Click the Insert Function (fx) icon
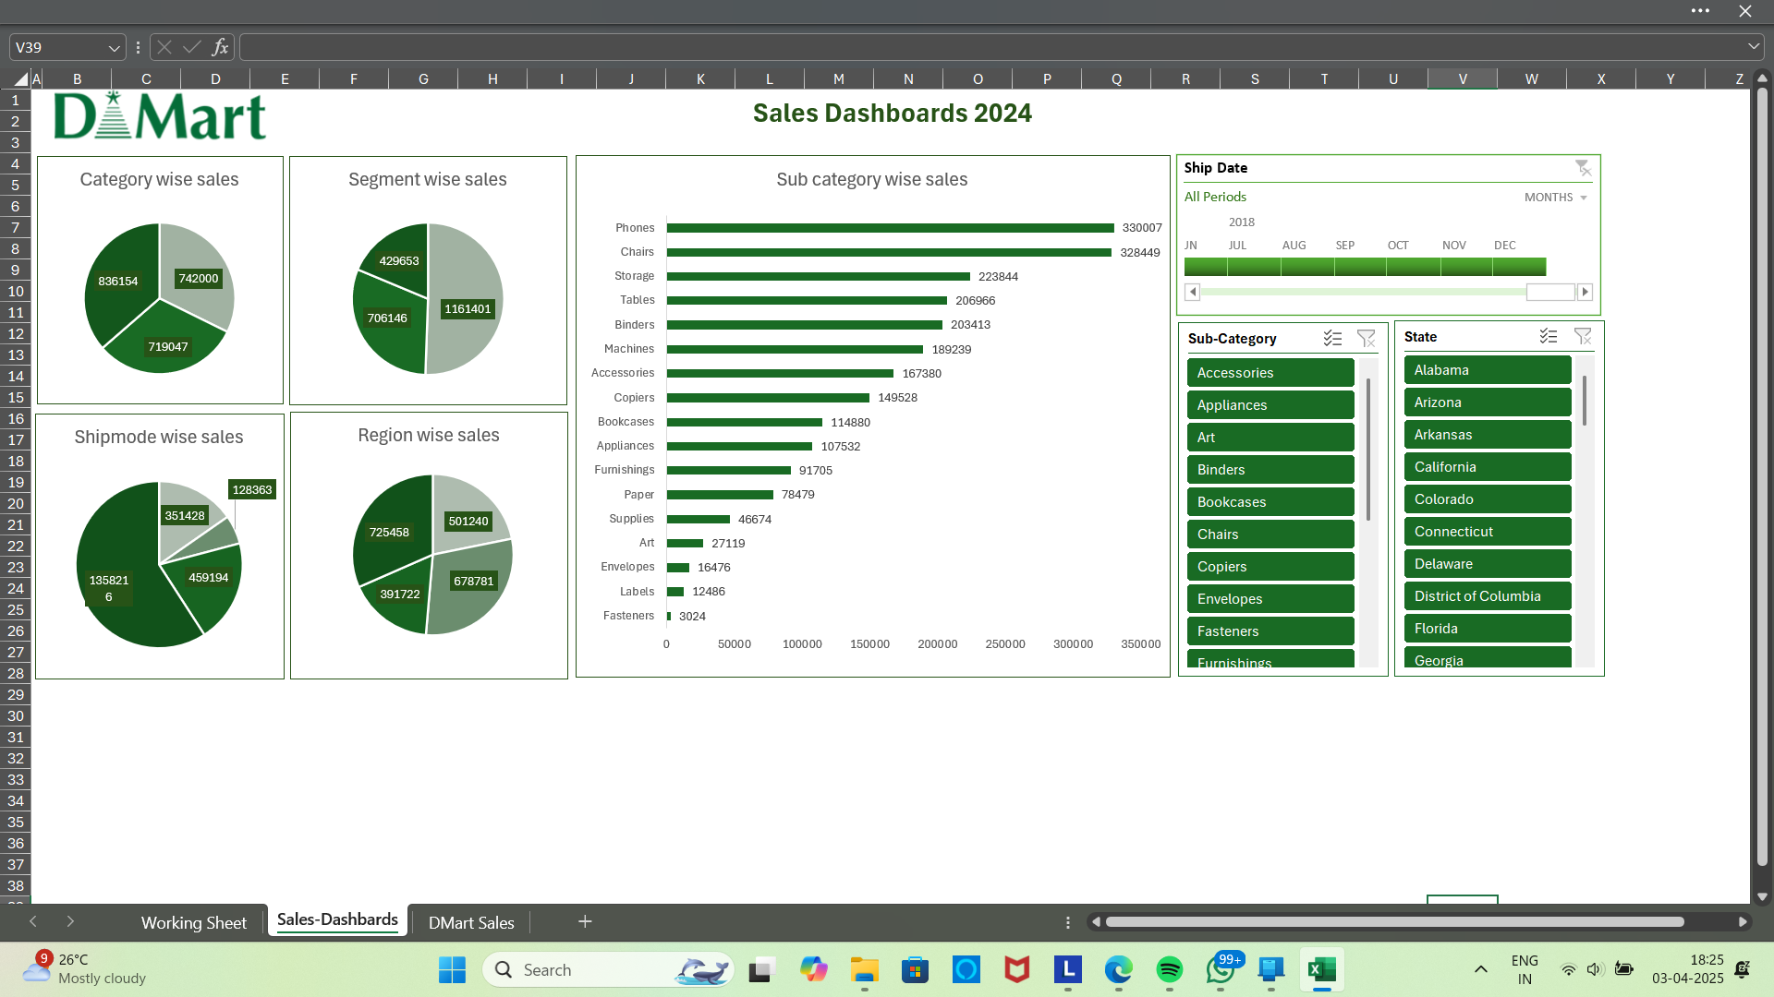Screen dimensions: 1774x997 (x=219, y=46)
